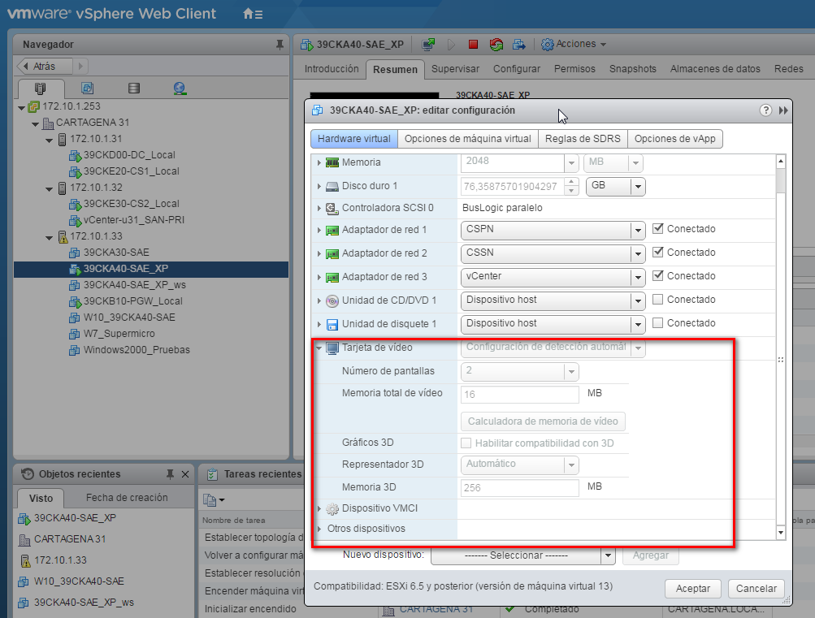Open the Networking navigator globe icon

click(x=179, y=88)
